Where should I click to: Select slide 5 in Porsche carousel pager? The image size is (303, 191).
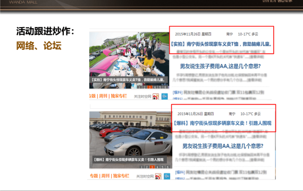pos(163,167)
